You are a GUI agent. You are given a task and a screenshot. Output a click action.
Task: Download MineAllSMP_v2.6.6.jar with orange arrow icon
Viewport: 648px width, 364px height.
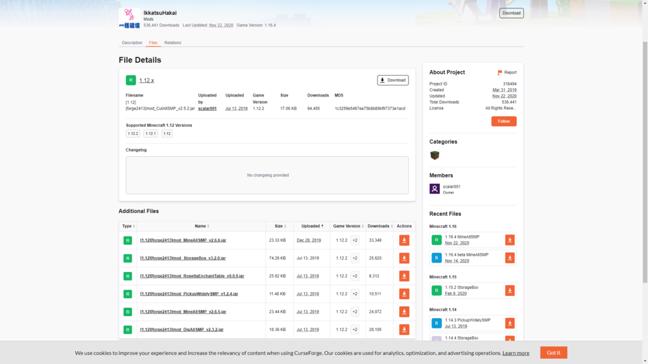pyautogui.click(x=403, y=240)
